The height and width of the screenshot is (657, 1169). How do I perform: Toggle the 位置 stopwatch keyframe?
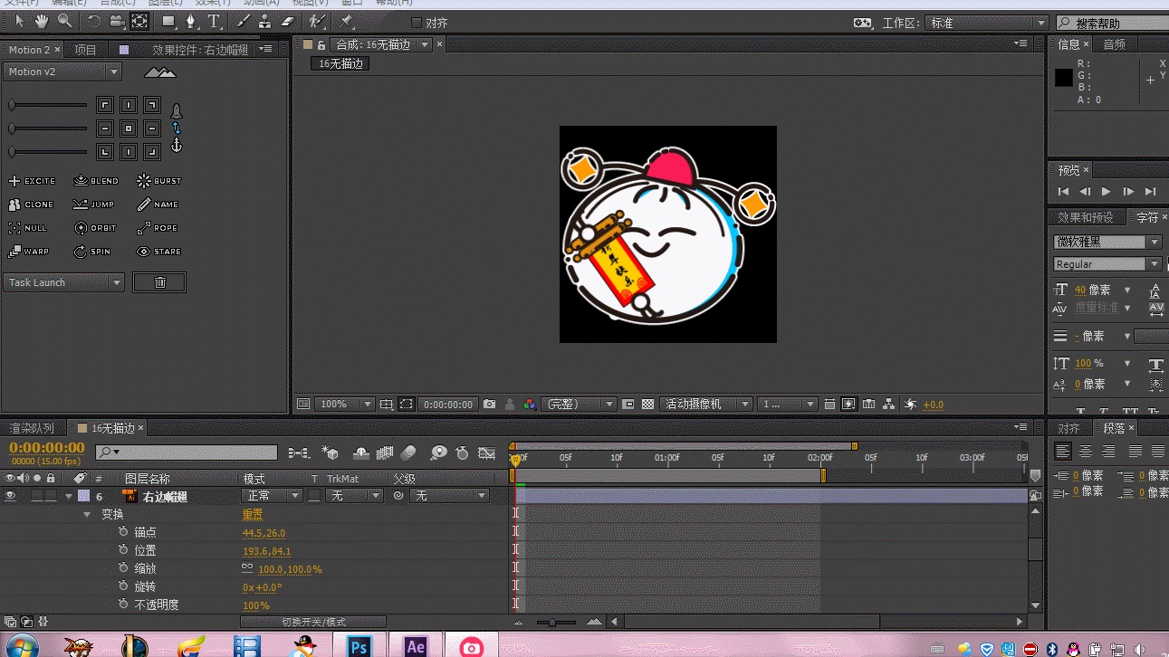123,550
